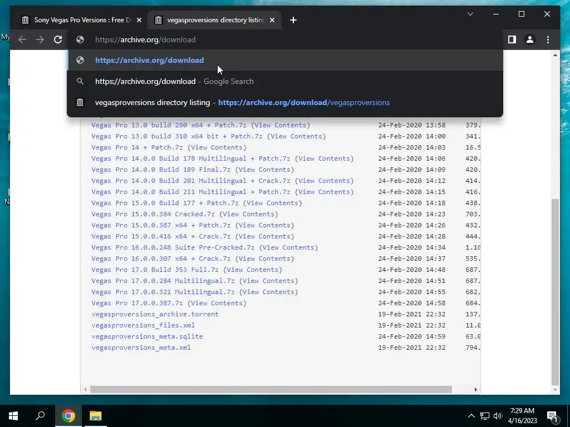Screen dimensions: 570x427
Task: Click horizontal scrollbar left arrow
Action: (85, 389)
